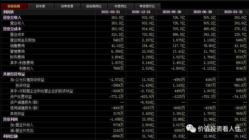Image resolution: width=249 pixels, height=140 pixels.
Task: Click the 566.5亿 operating cost value
Action: [x=179, y=34]
